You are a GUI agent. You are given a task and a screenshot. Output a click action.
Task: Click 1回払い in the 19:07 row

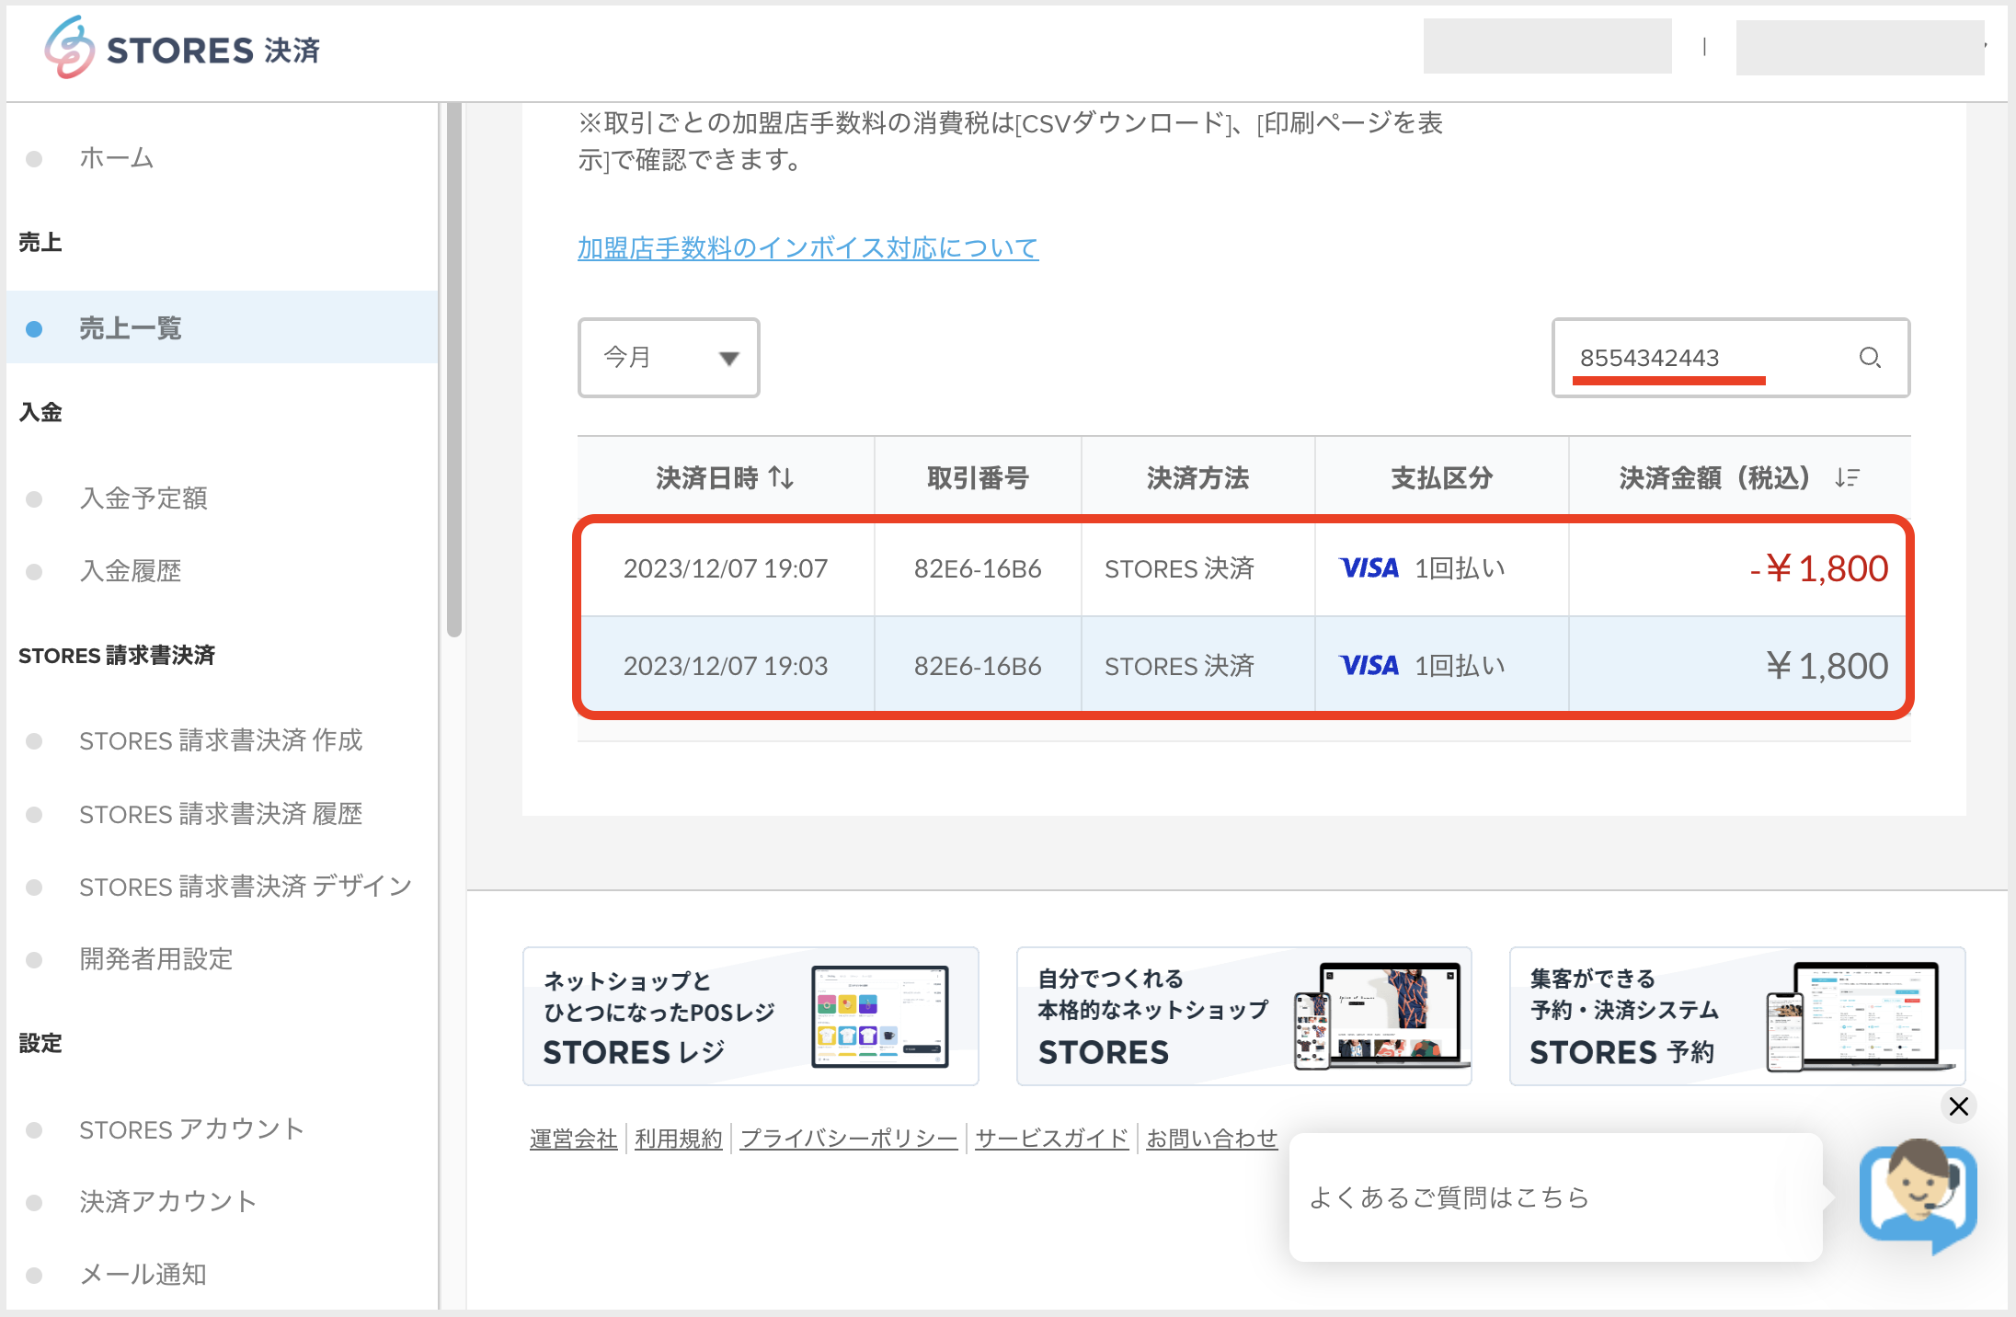tap(1460, 568)
